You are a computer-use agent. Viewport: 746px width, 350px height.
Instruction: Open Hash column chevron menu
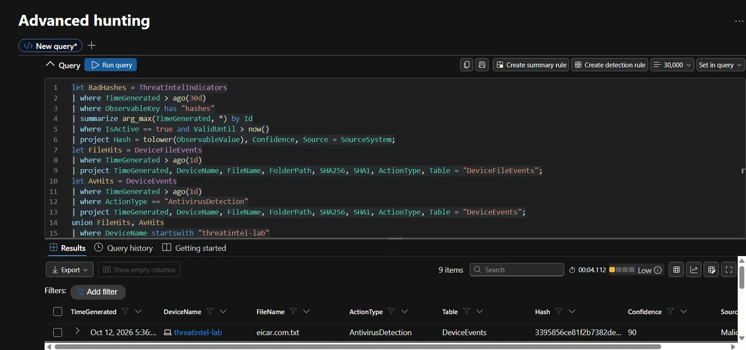tap(572, 311)
